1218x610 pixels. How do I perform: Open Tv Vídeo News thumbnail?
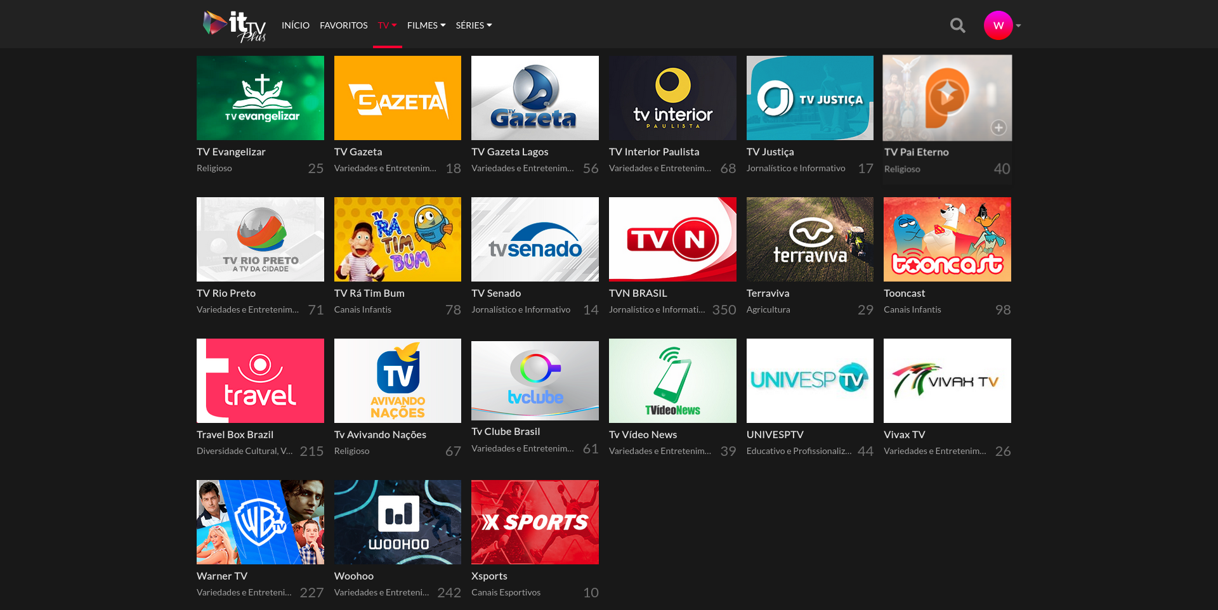672,380
